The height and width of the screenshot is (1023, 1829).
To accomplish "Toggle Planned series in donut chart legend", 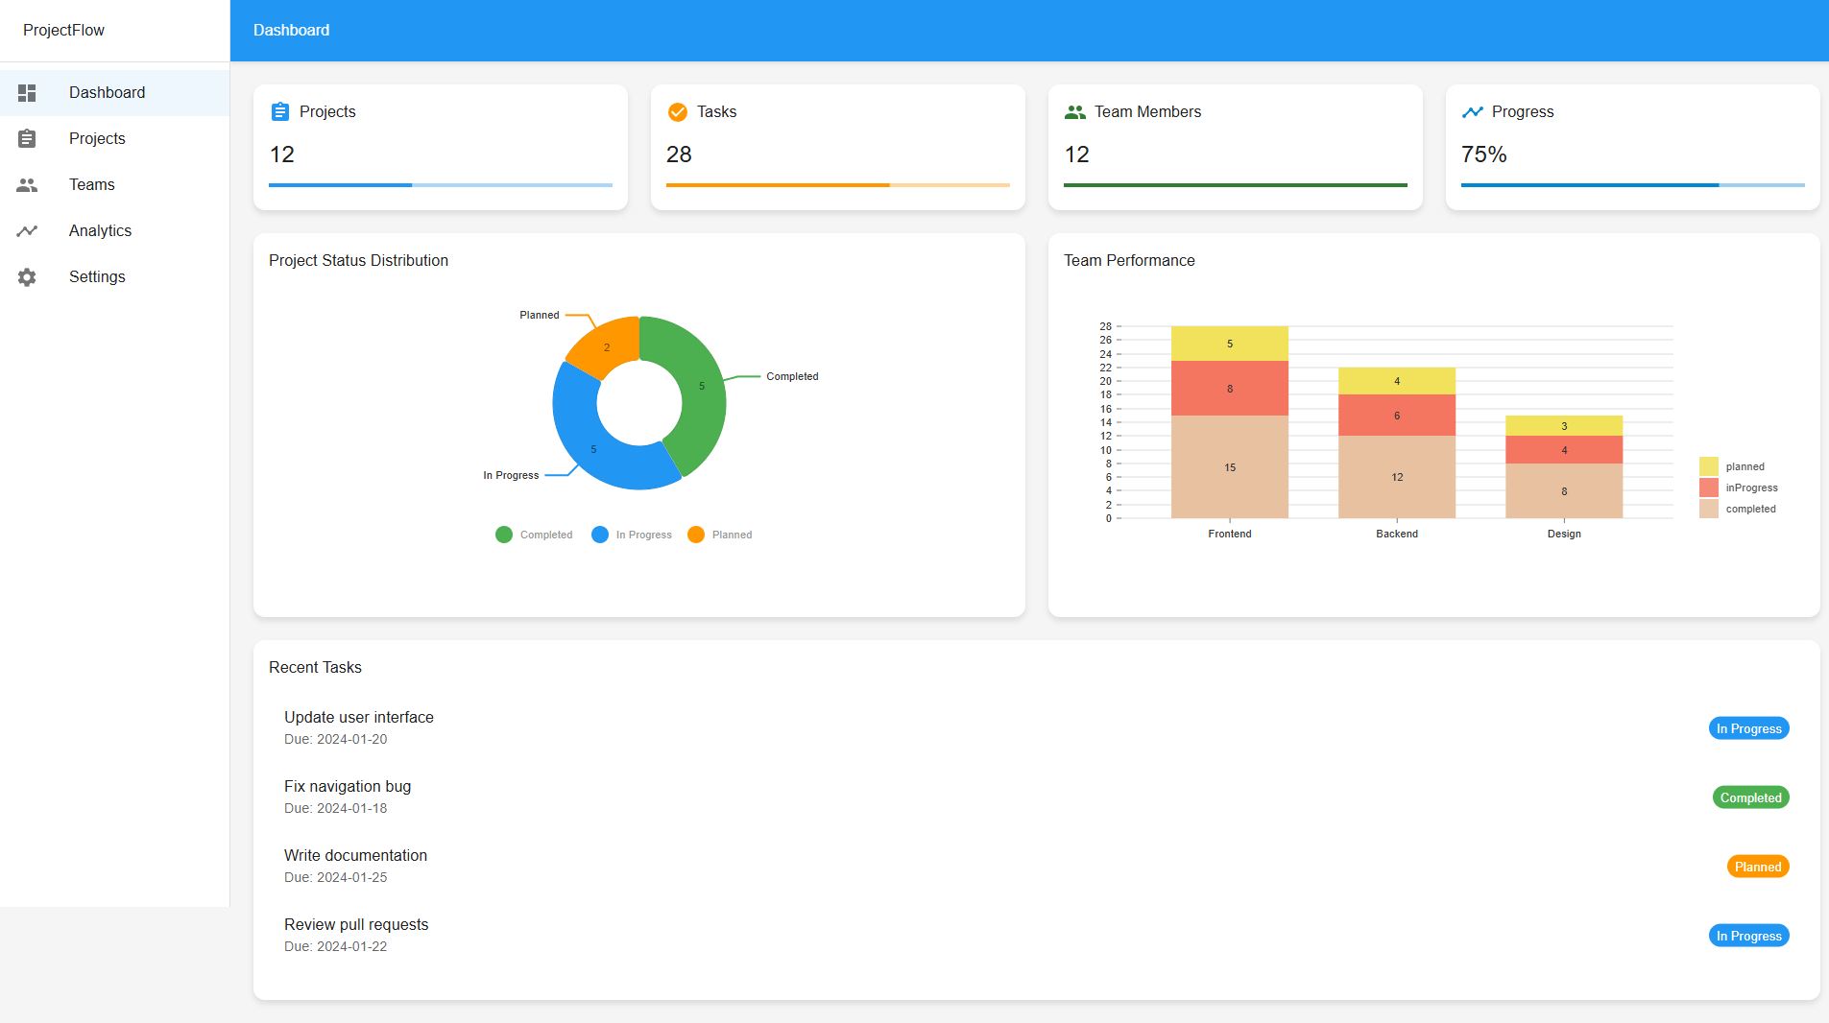I will tap(720, 535).
